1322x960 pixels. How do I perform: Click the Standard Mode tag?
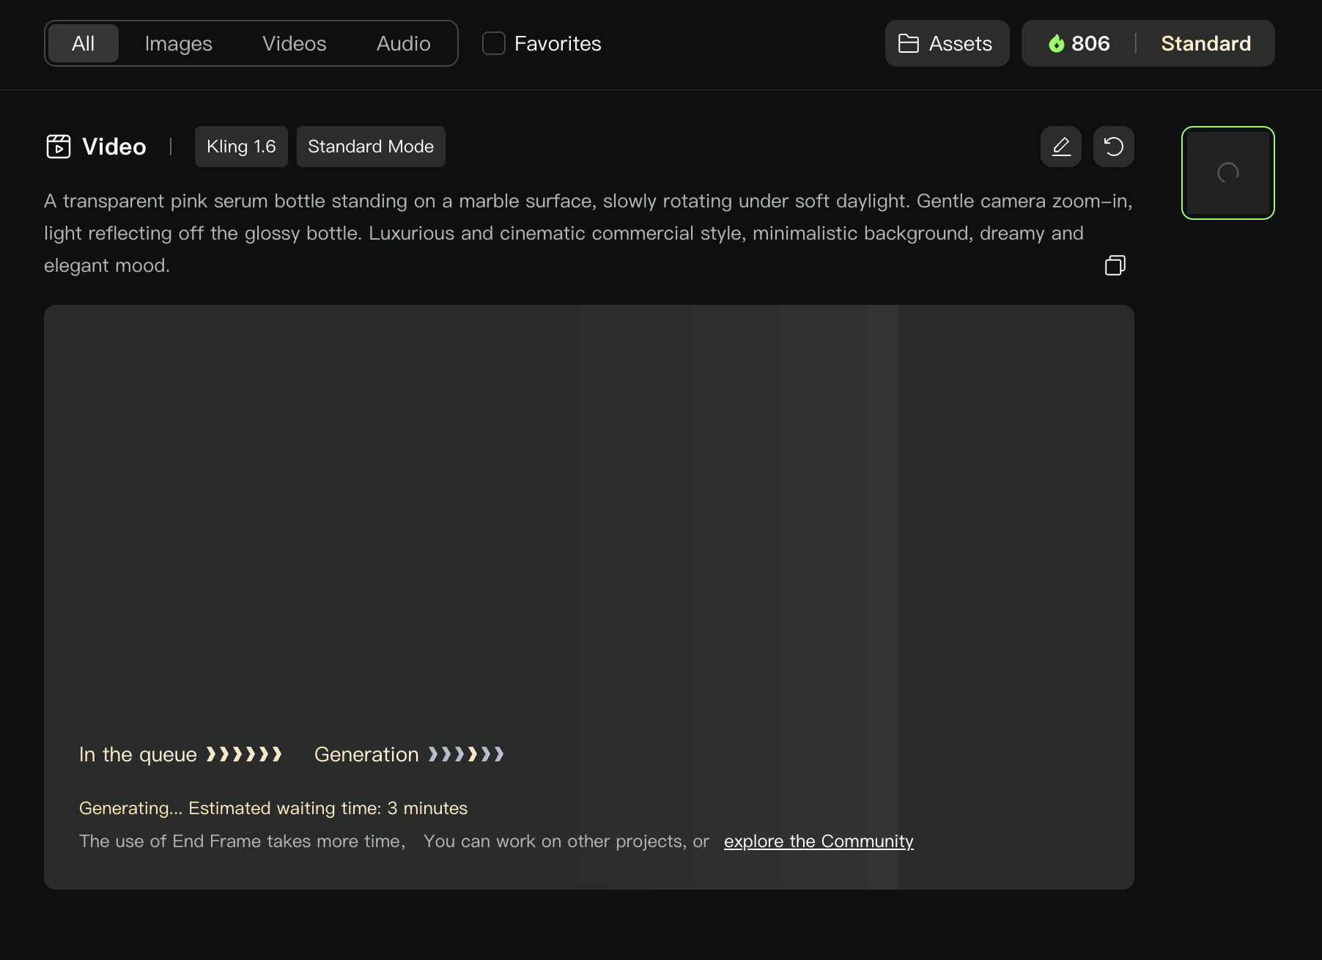[371, 147]
